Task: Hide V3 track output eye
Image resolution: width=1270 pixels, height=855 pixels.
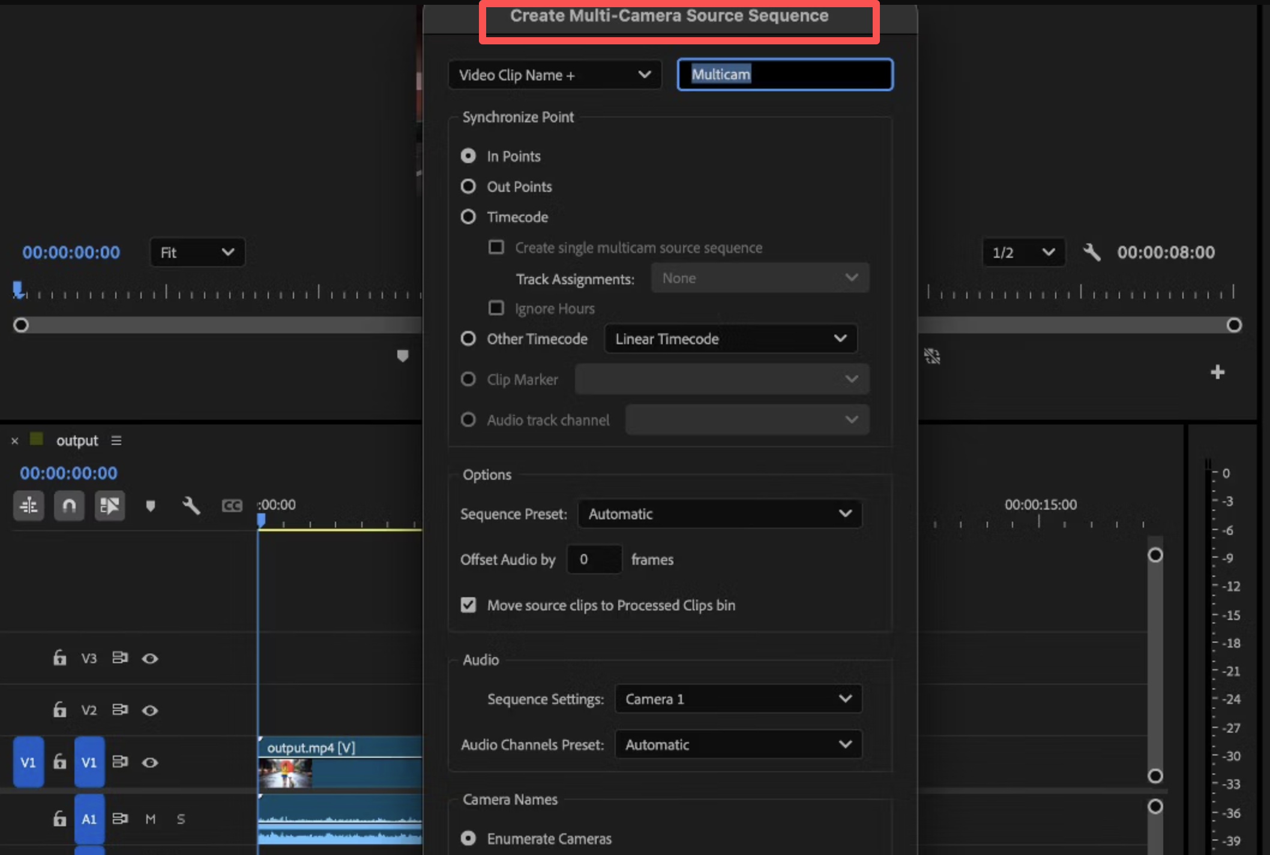Action: coord(150,658)
